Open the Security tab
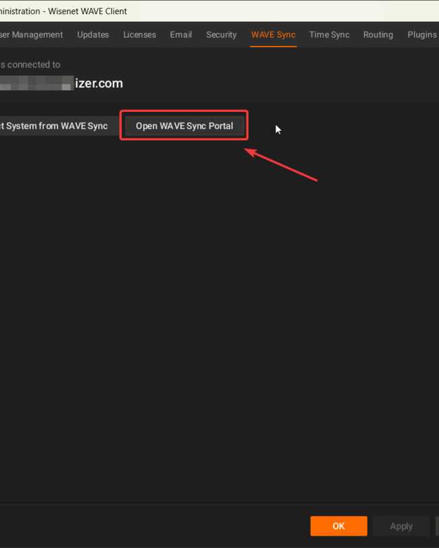439x548 pixels. coord(222,34)
